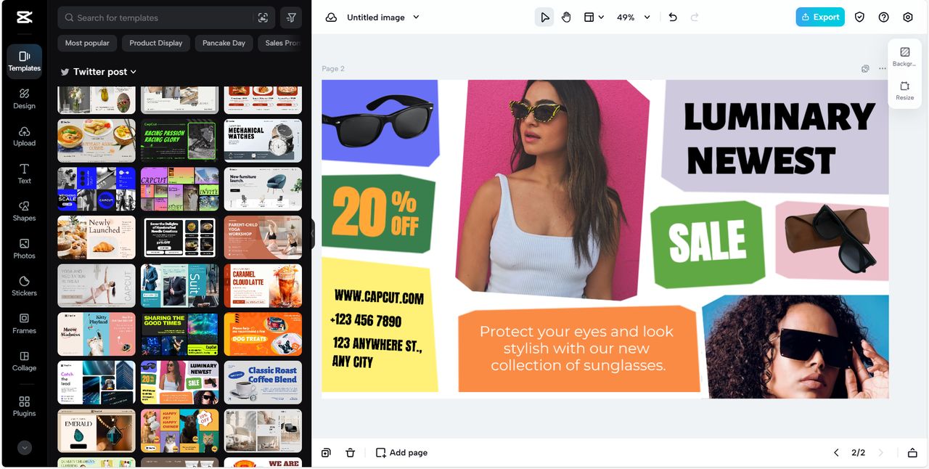Select the Product Display filter tag
The image size is (929, 469).
(156, 44)
